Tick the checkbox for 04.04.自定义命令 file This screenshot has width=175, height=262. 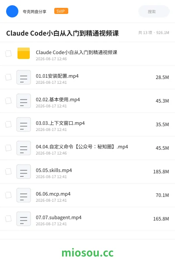(x=8, y=148)
